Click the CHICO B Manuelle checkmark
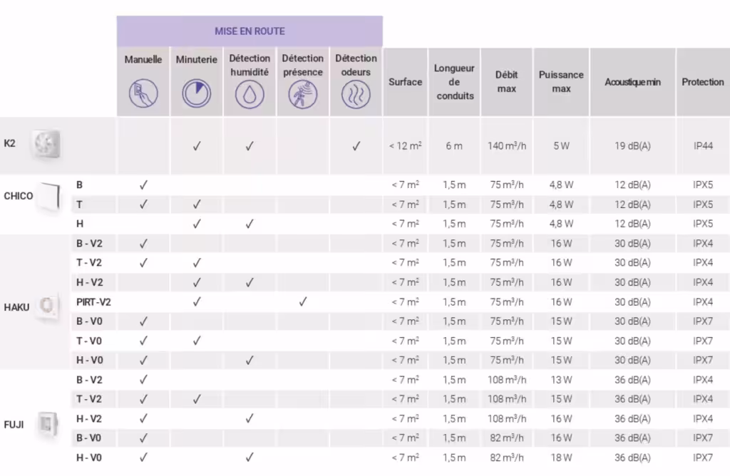The image size is (730, 476). pos(143,185)
